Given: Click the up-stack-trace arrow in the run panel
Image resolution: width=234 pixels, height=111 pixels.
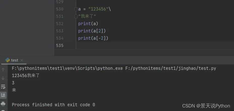Looking at the screenshot, I should pyautogui.click(x=3, y=70).
